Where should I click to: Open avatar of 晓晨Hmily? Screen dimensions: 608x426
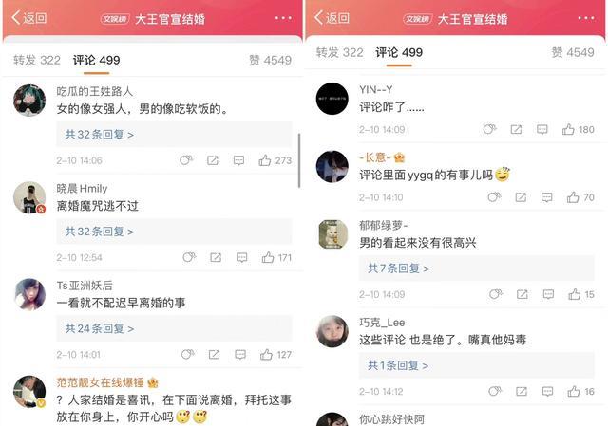[x=29, y=197]
